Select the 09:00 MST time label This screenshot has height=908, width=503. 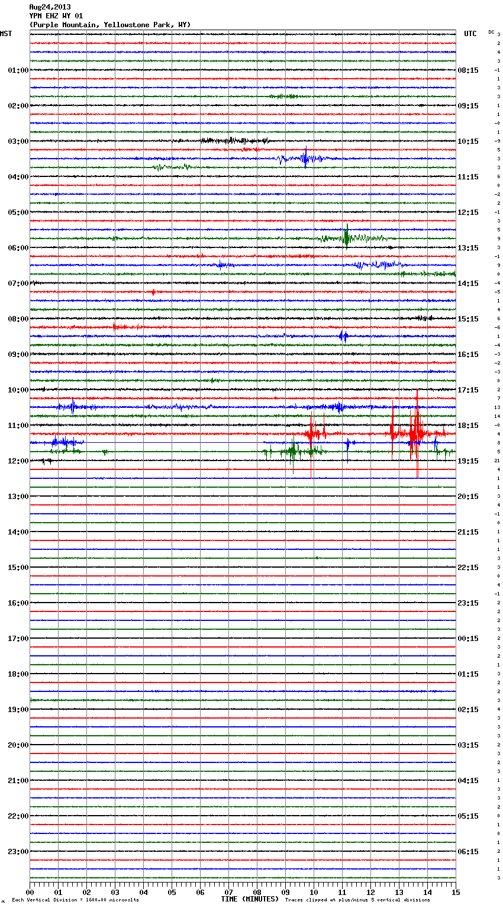click(x=18, y=355)
